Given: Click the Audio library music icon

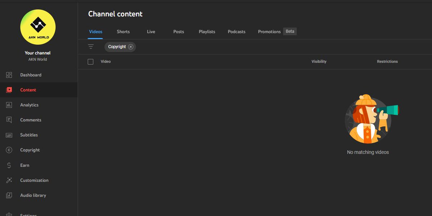Looking at the screenshot, I should pyautogui.click(x=9, y=196).
